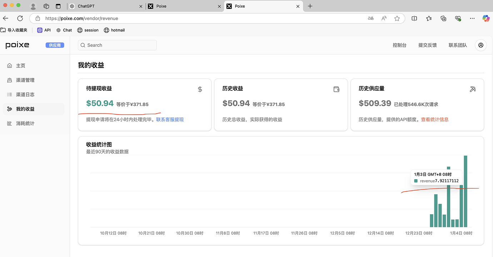Click the 查看统计信息 link
The height and width of the screenshot is (257, 493).
[x=434, y=120]
